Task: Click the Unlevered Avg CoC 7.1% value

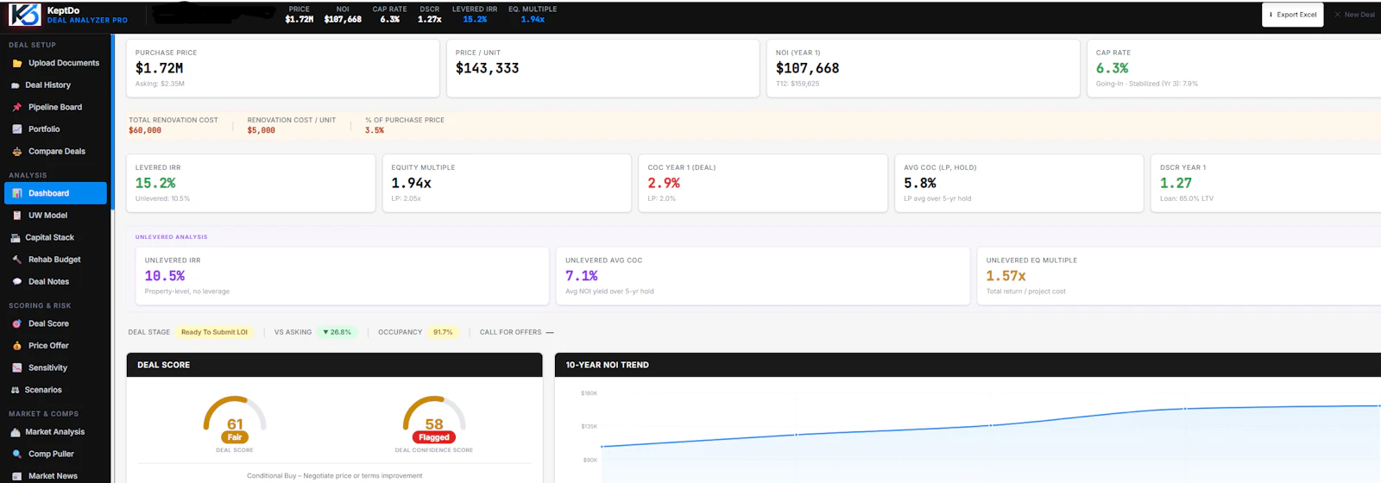Action: [582, 276]
